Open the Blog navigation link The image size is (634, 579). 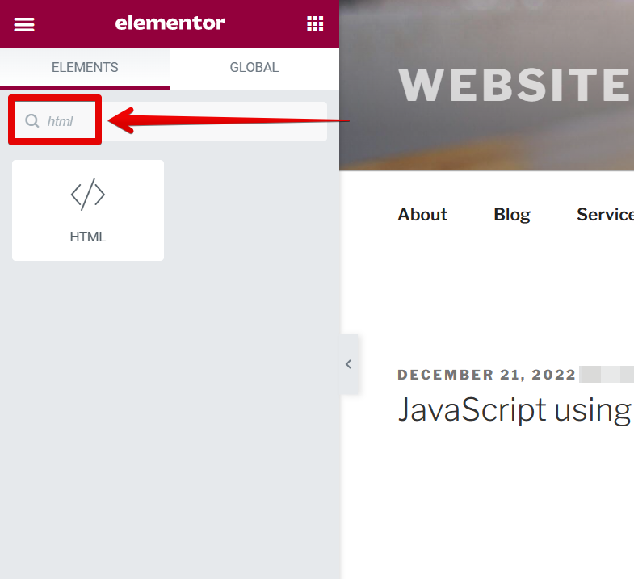coord(512,215)
